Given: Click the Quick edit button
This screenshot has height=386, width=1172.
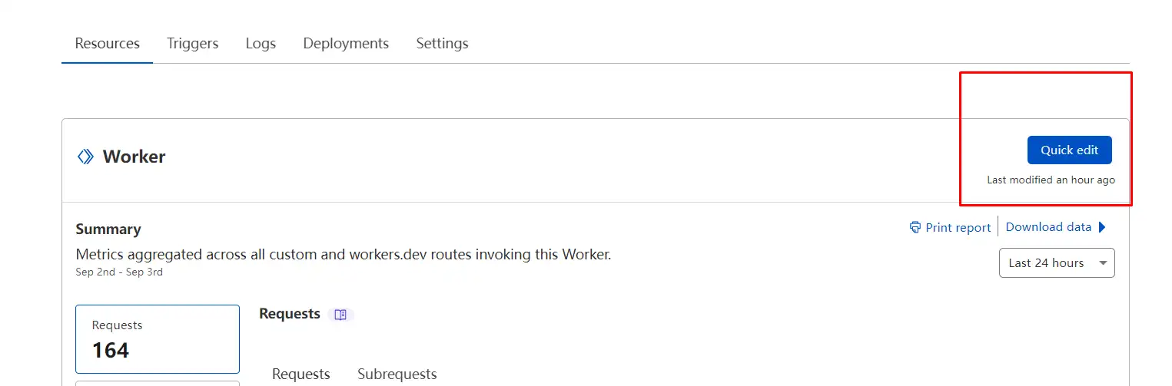Looking at the screenshot, I should coord(1069,150).
